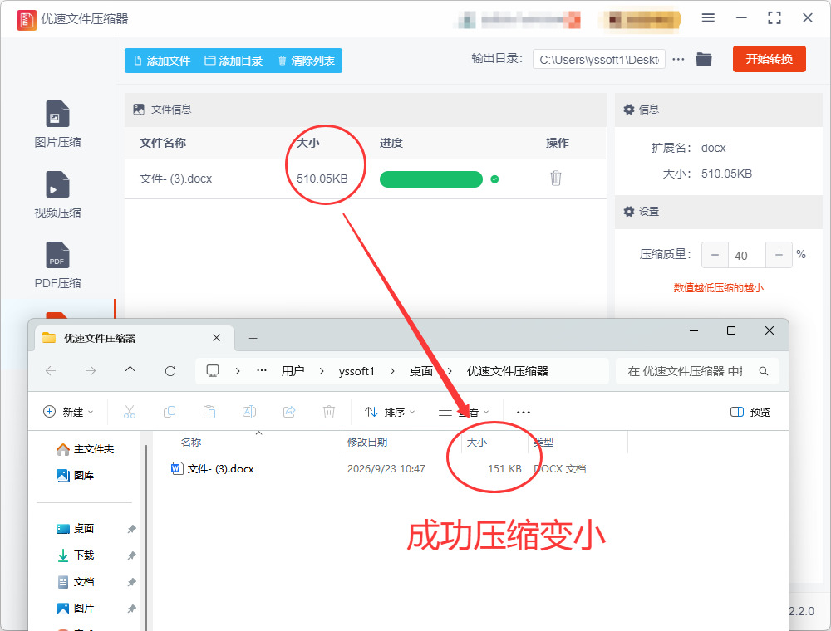Select 图库 in the Explorer sidebar

[x=75, y=476]
